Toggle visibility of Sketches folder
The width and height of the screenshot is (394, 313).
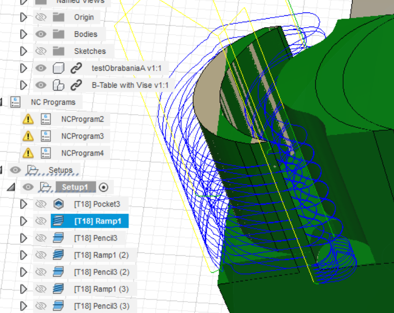[41, 51]
